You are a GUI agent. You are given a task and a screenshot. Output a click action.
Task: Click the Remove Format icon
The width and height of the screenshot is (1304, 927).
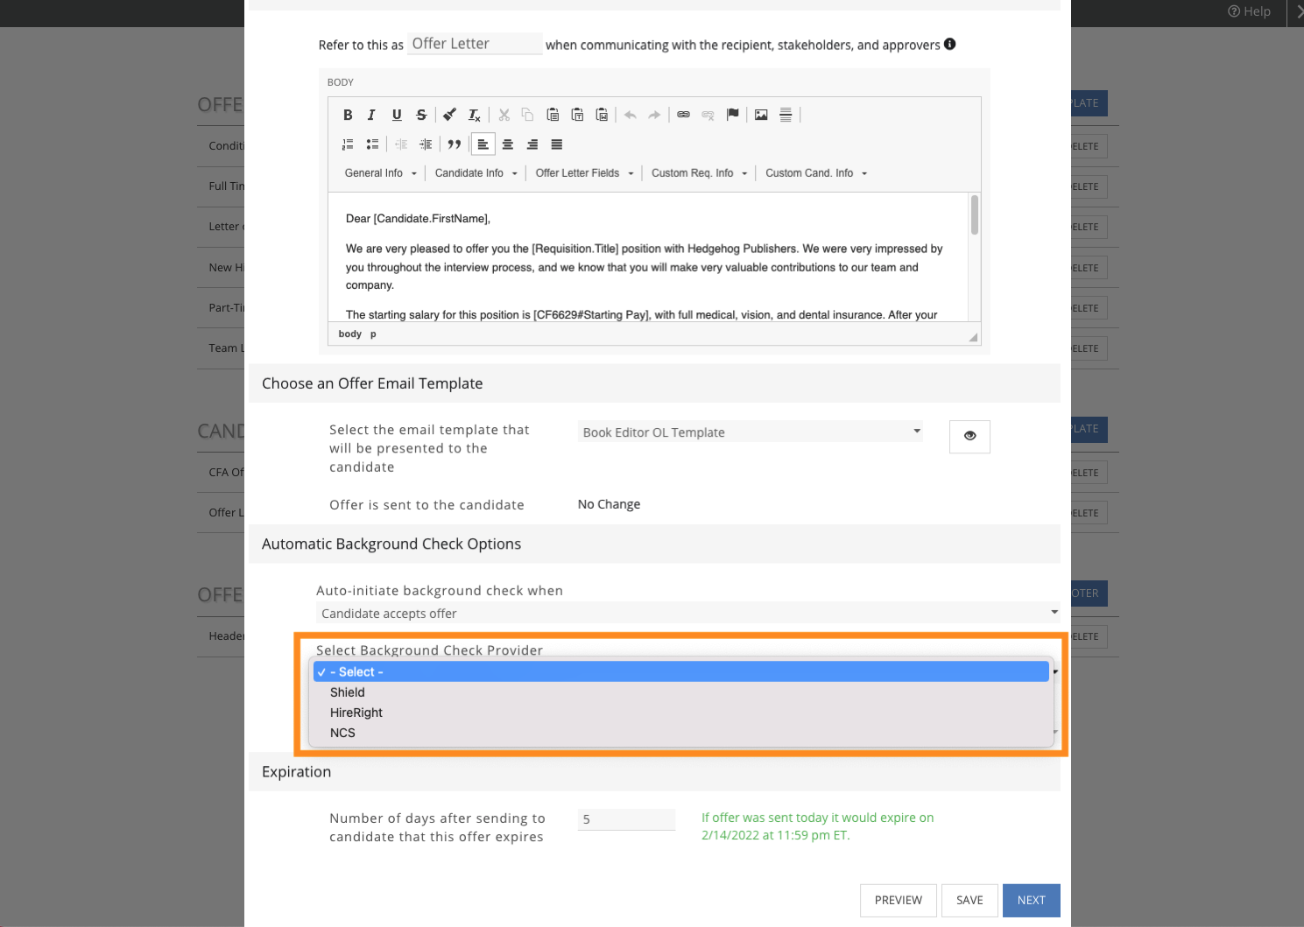[x=474, y=115]
